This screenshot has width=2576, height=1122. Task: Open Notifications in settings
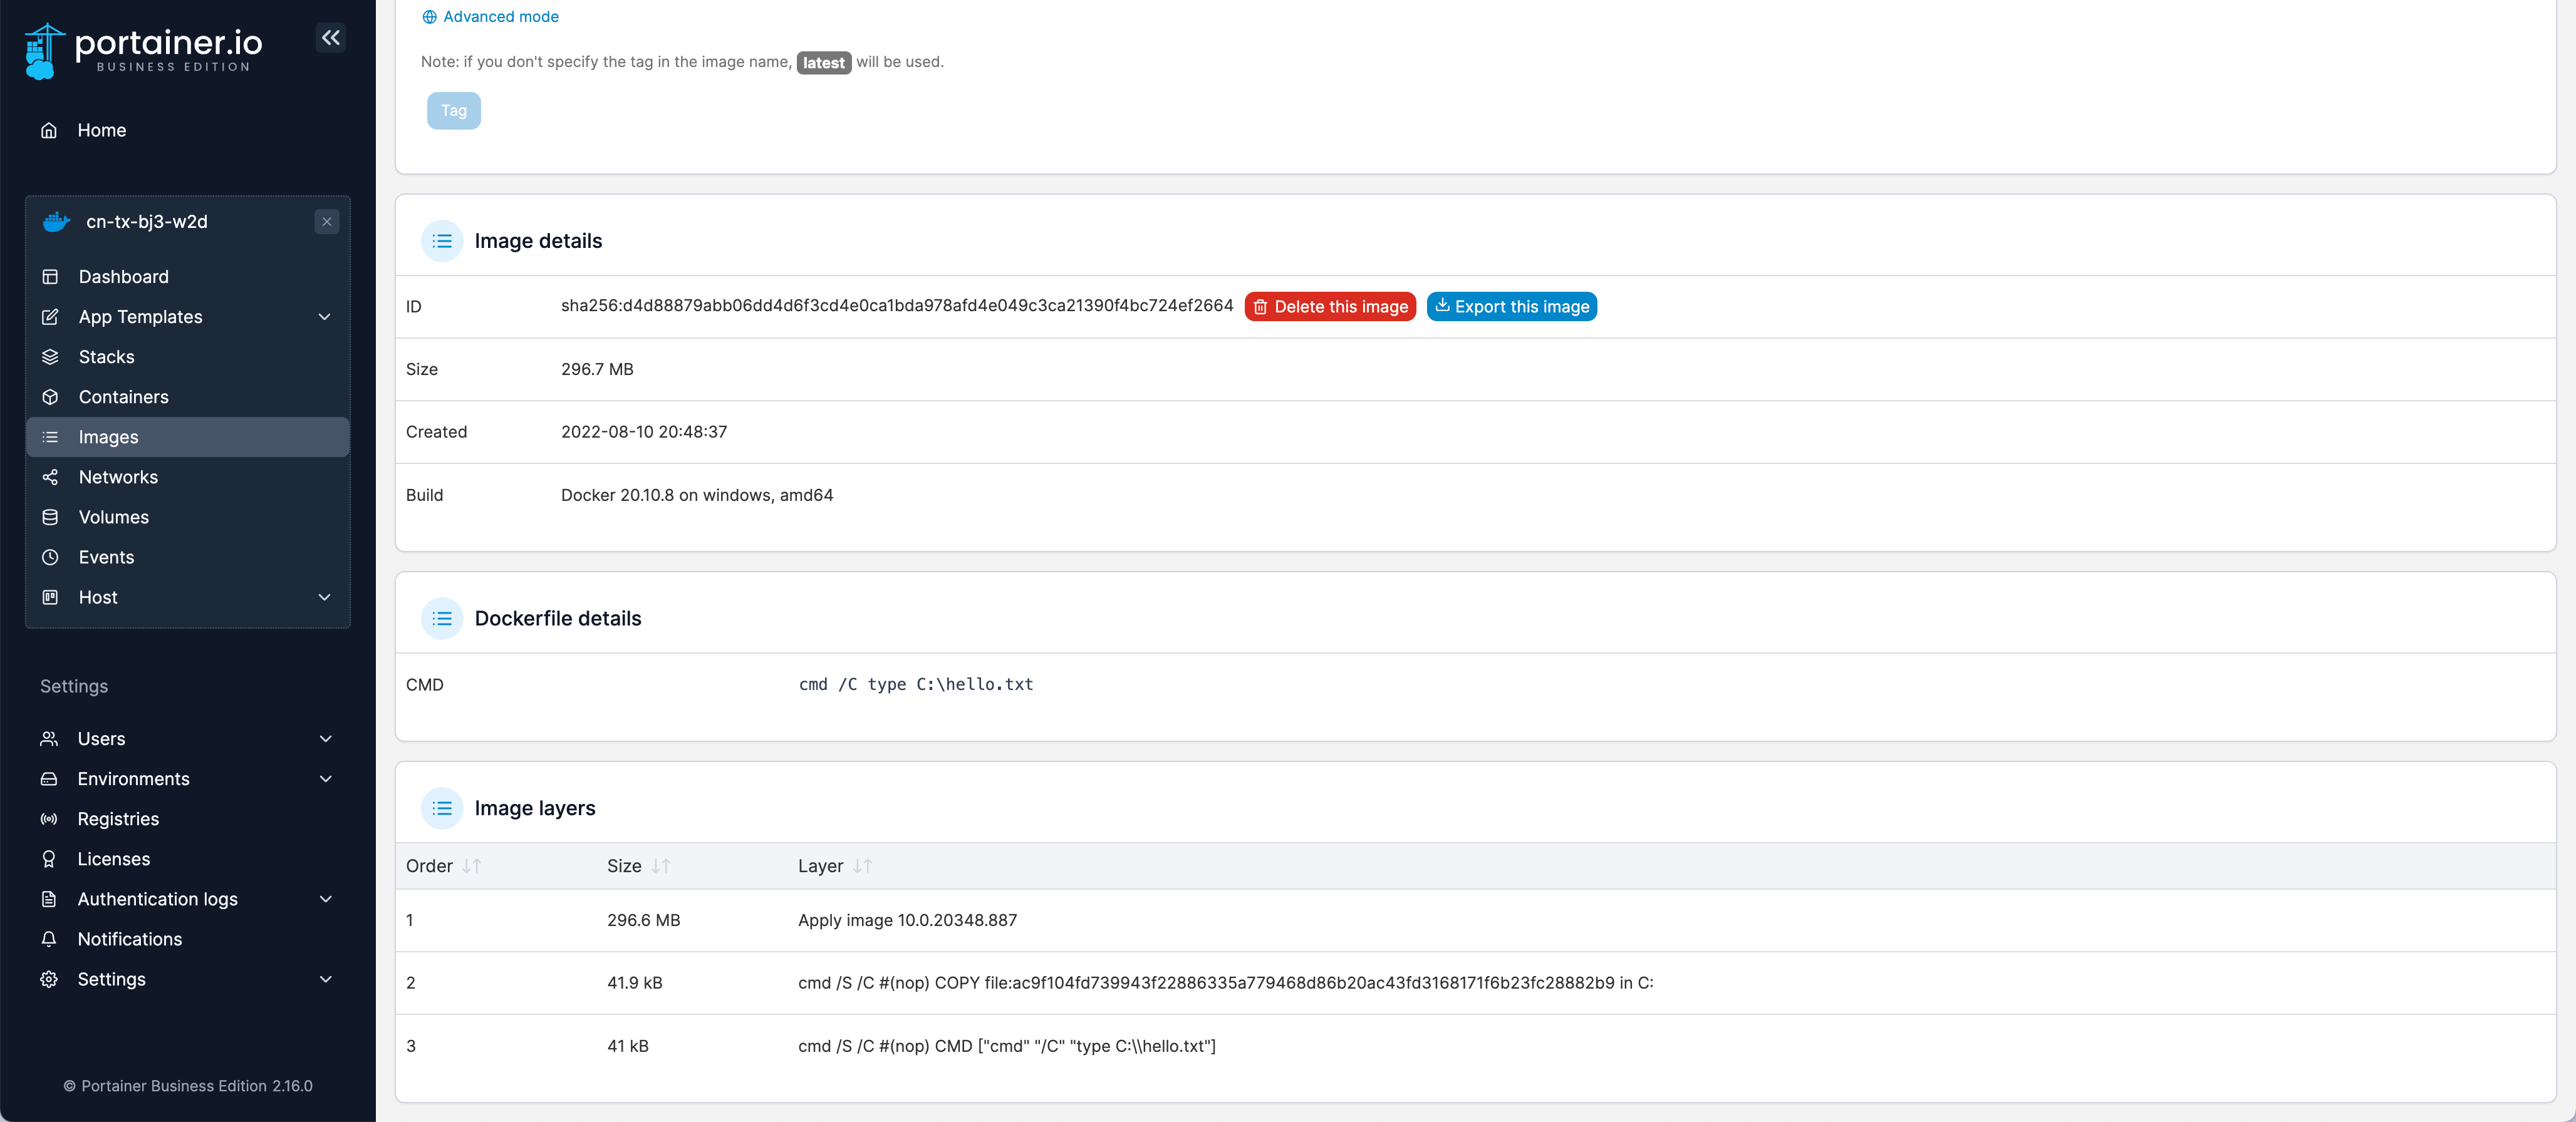(x=187, y=938)
